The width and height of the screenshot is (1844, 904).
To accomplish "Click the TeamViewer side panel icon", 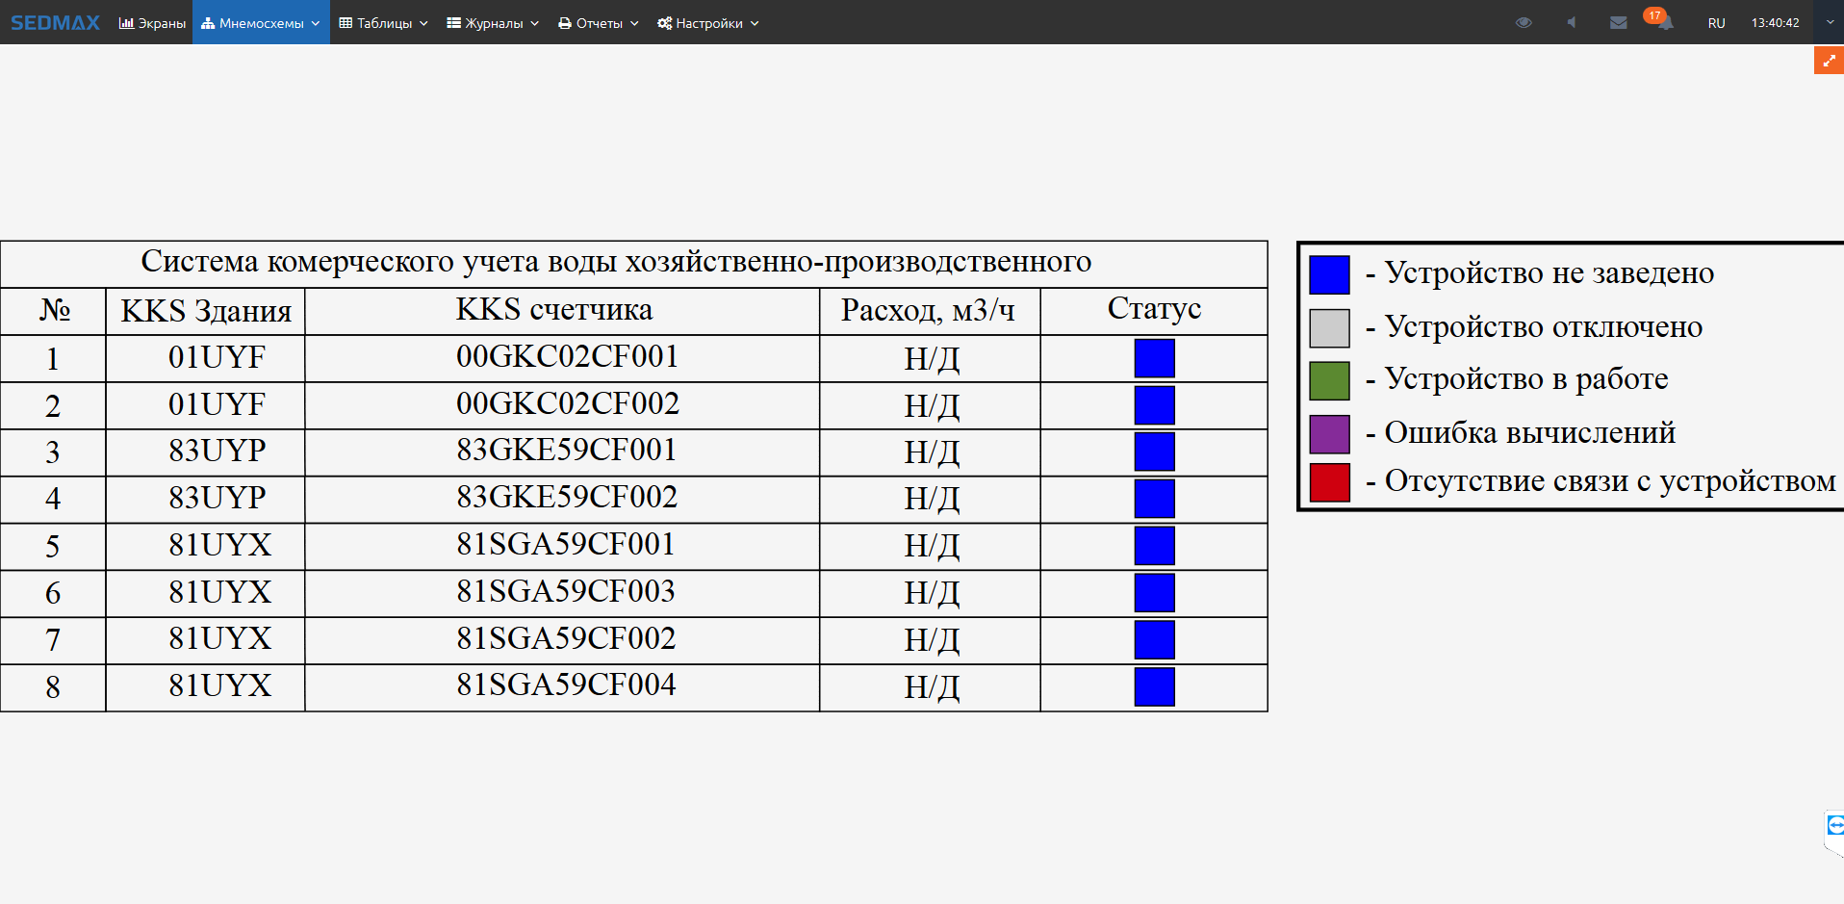I will coord(1834,825).
